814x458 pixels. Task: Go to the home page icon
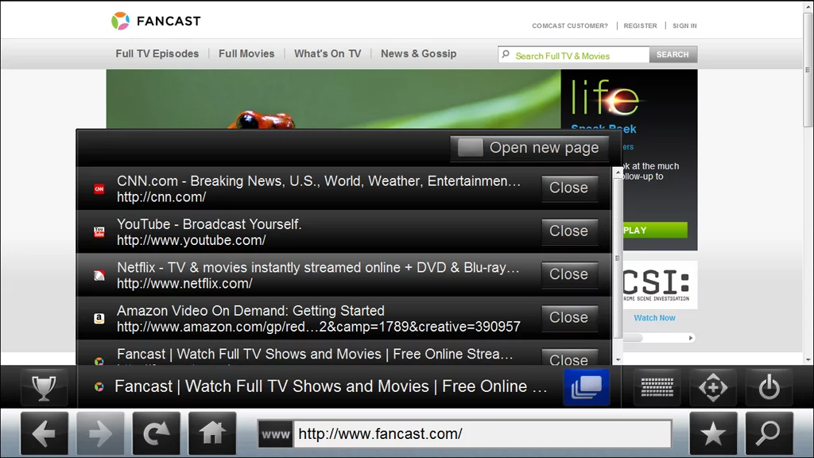pos(212,433)
